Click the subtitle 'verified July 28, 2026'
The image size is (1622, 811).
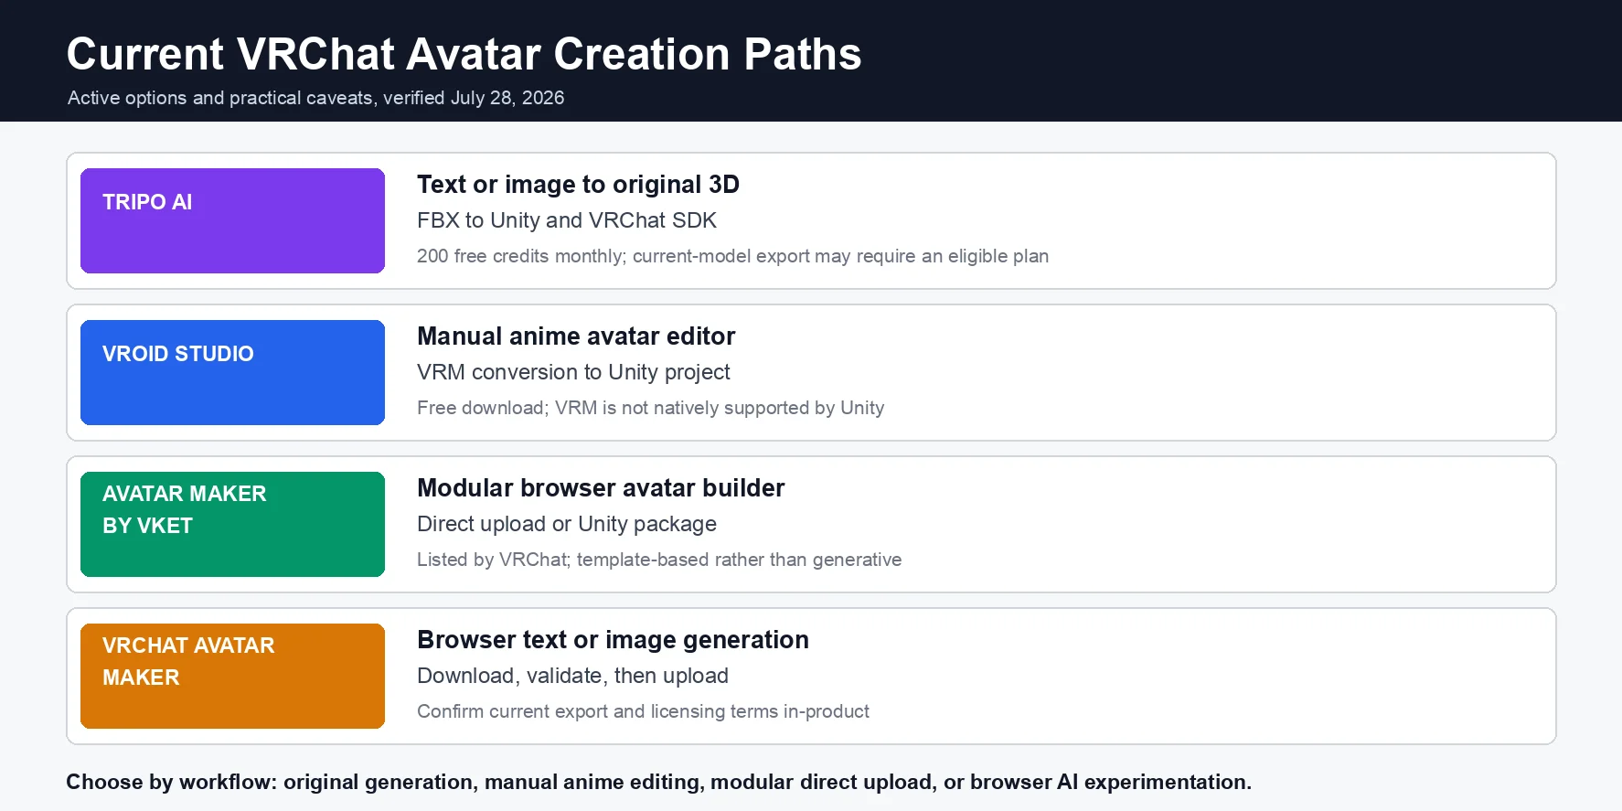point(474,98)
